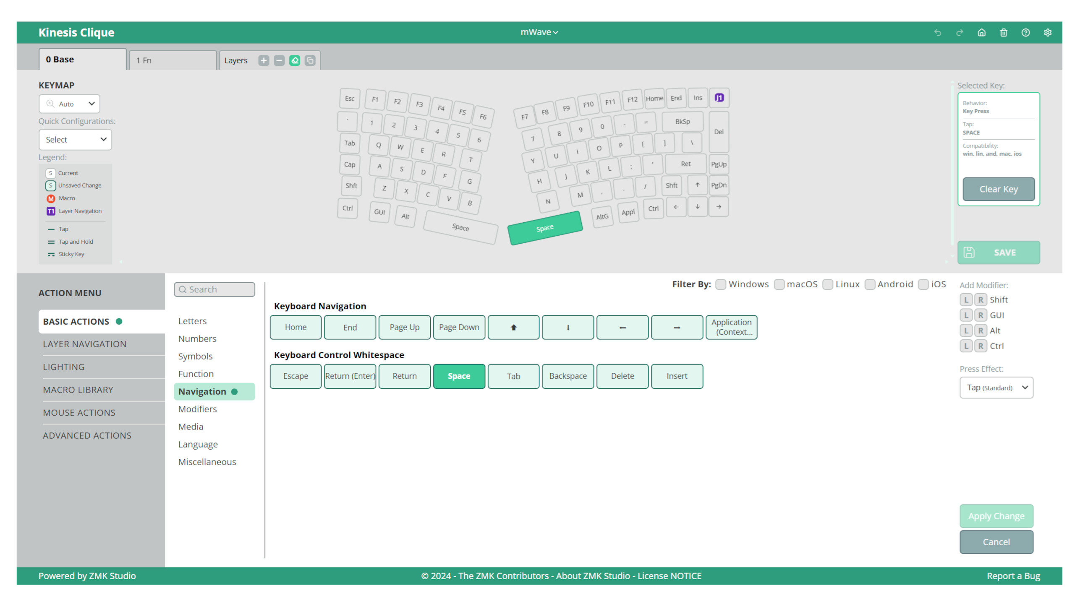This screenshot has height=604, width=1075.
Task: Choose the Page Up action button
Action: click(404, 327)
